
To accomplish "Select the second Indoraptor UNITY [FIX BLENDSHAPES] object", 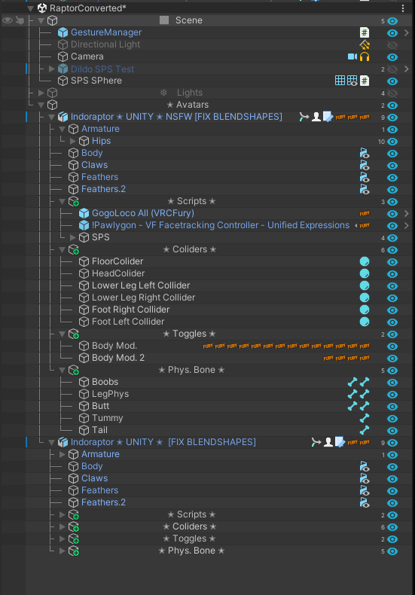I will [x=163, y=442].
